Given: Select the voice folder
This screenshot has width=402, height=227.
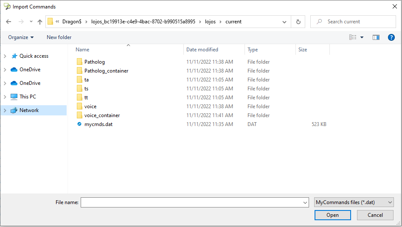Looking at the screenshot, I should [x=90, y=106].
